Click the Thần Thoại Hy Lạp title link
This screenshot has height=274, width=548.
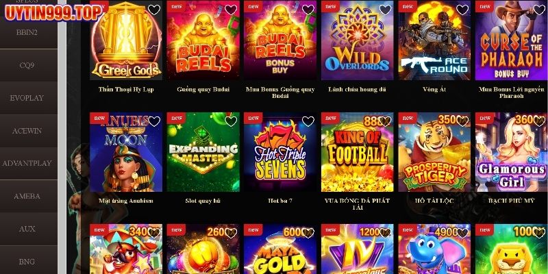[126, 90]
